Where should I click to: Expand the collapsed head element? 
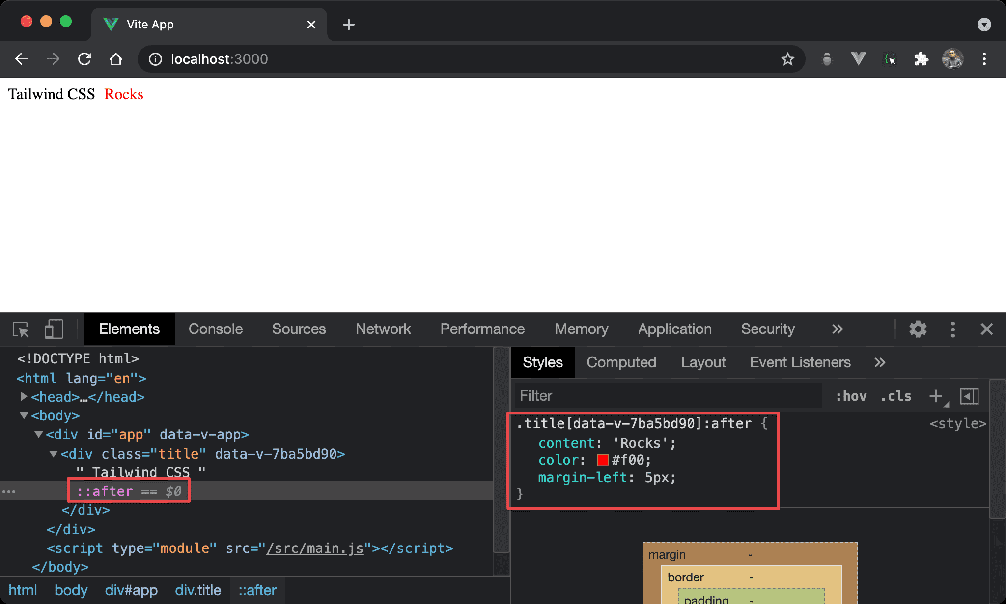pos(24,396)
